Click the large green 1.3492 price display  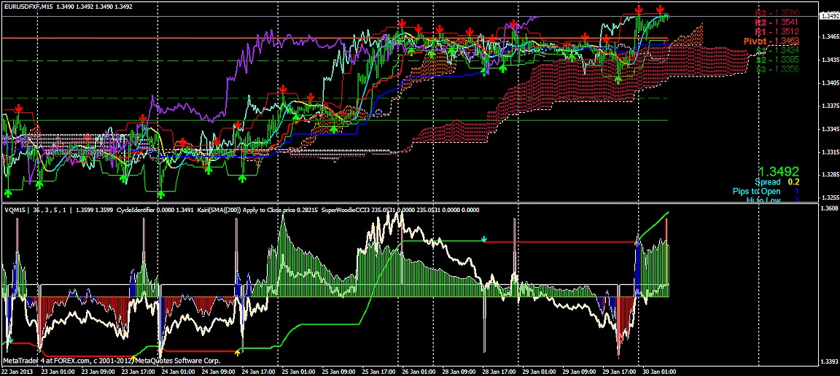click(779, 171)
